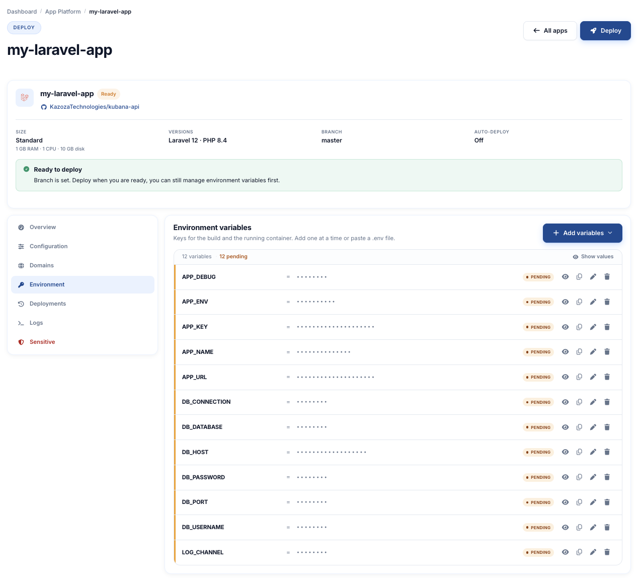Open the Sensitive section
Viewport: 640px width, 582px height.
pyautogui.click(x=83, y=342)
